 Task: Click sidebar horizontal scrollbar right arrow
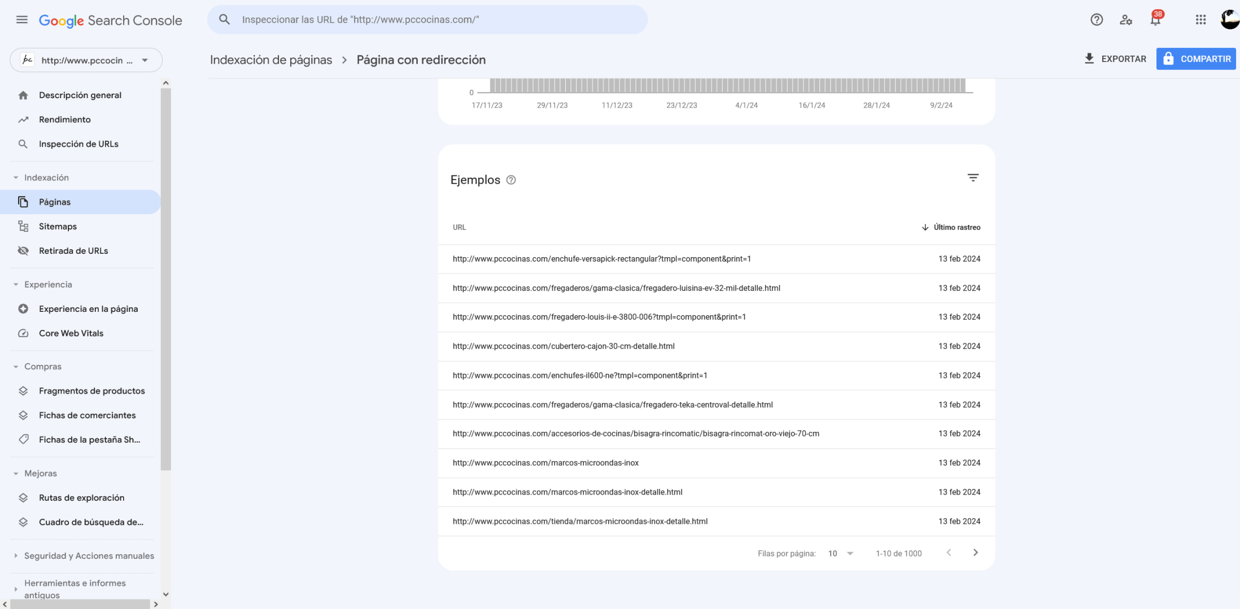point(156,604)
